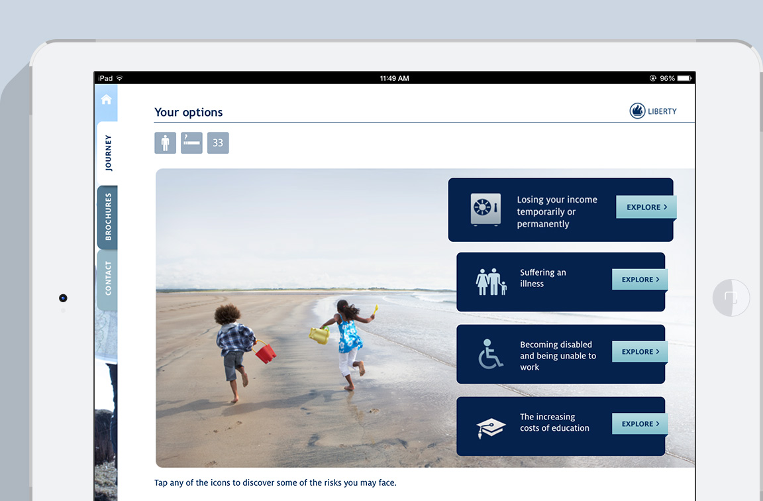Viewport: 763px width, 501px height.
Task: Switch to the Brochures tab
Action: [107, 217]
